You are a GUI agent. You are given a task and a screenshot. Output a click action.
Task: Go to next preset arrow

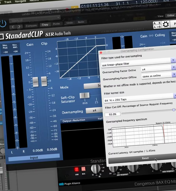[19, 27]
